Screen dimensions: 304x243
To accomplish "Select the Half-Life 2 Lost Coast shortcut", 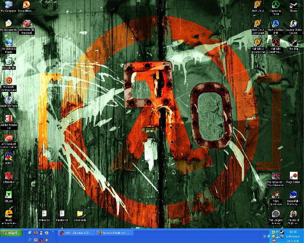I will pos(258,27).
